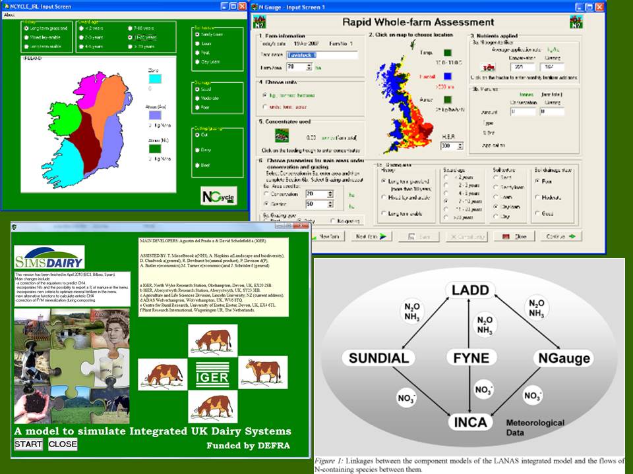This screenshot has height=474, width=633.
Task: Click the IGER logo between the cows
Action: coord(212,375)
